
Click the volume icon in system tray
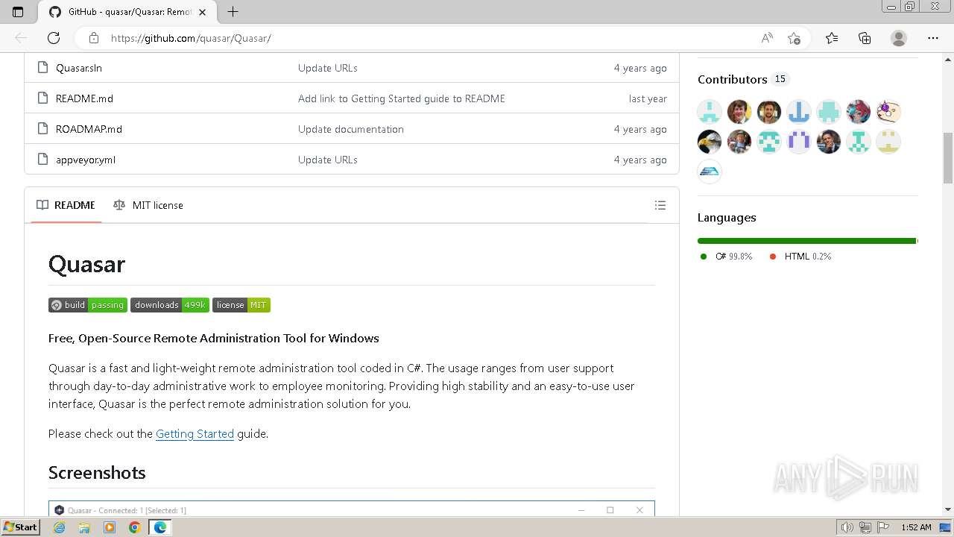pyautogui.click(x=847, y=527)
